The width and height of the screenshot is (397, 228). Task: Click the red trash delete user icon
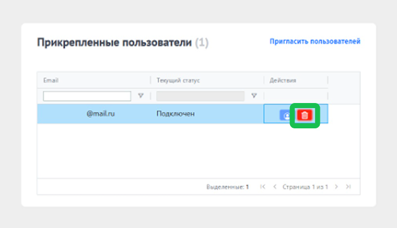coord(305,115)
